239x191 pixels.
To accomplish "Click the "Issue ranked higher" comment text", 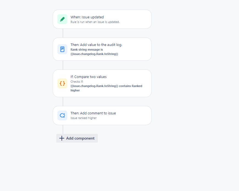I will (x=84, y=118).
